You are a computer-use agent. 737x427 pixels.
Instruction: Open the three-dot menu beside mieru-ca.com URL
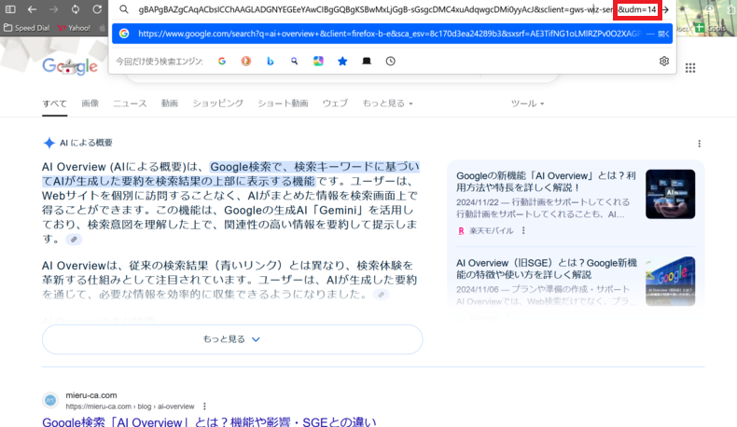[204, 406]
